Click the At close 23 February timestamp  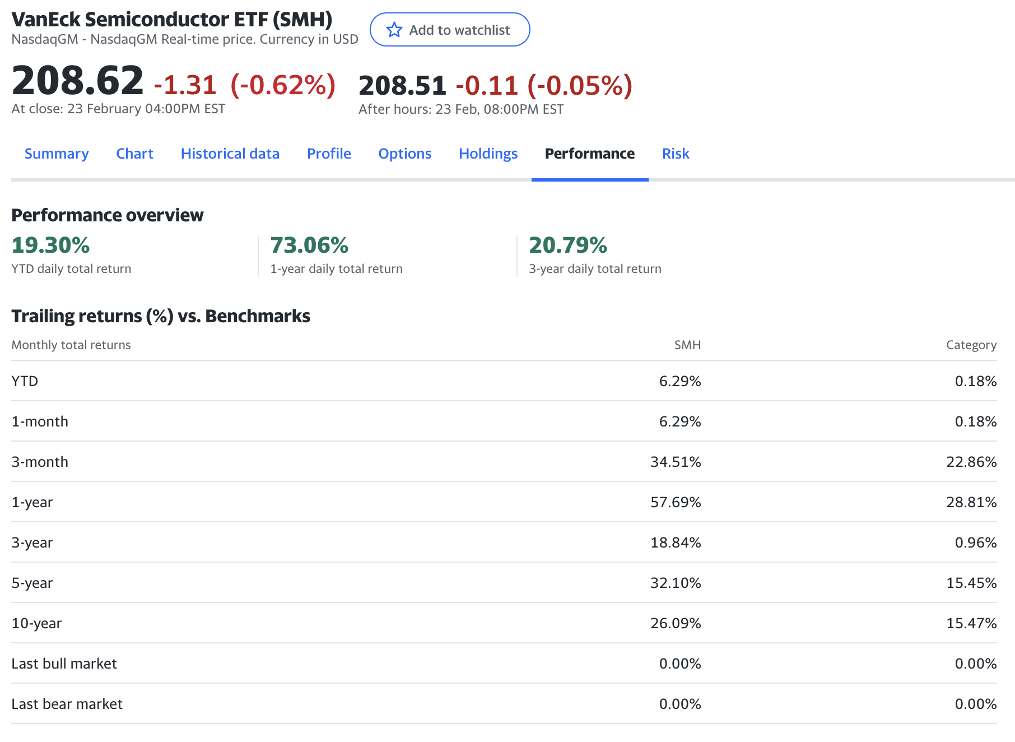118,109
